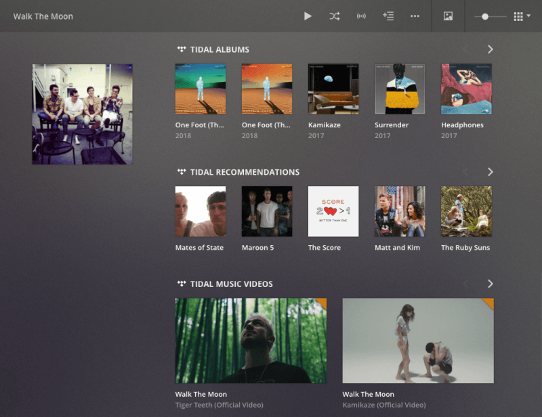Show next TIDAL Recommendations page
This screenshot has height=417, width=542.
point(491,172)
